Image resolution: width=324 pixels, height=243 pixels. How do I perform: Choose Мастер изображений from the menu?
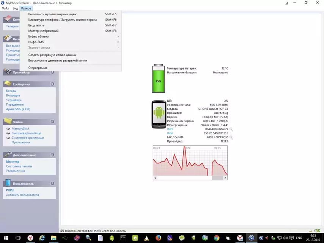click(x=71, y=31)
